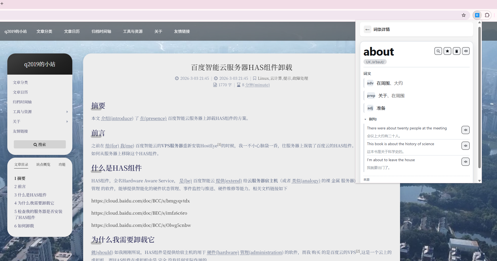
Task: Click the search icon beside the word about
Action: (438, 51)
